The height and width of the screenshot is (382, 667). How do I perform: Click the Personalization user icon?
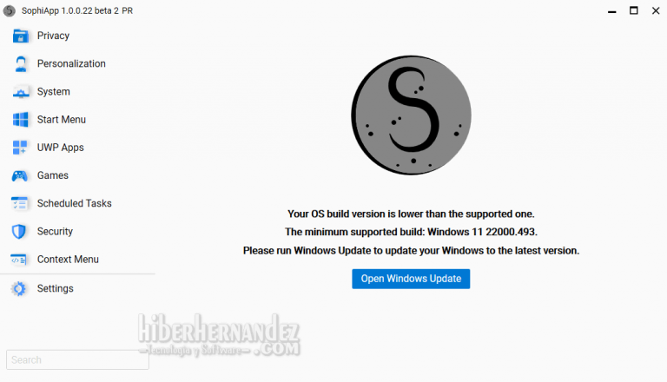coord(20,64)
